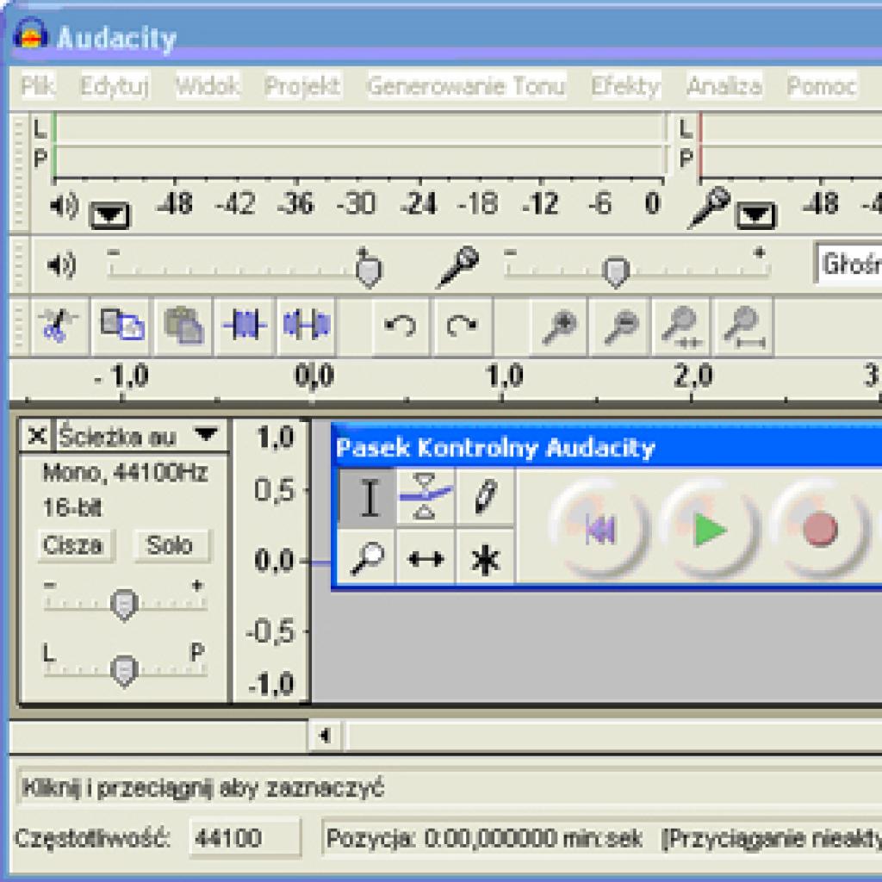Click the Silence selection icon

pos(307,326)
